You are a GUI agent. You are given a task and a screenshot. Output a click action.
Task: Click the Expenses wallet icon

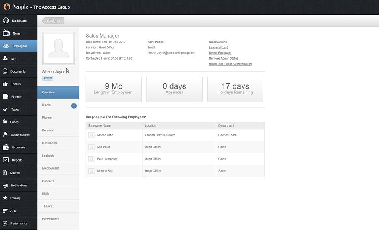[6, 147]
